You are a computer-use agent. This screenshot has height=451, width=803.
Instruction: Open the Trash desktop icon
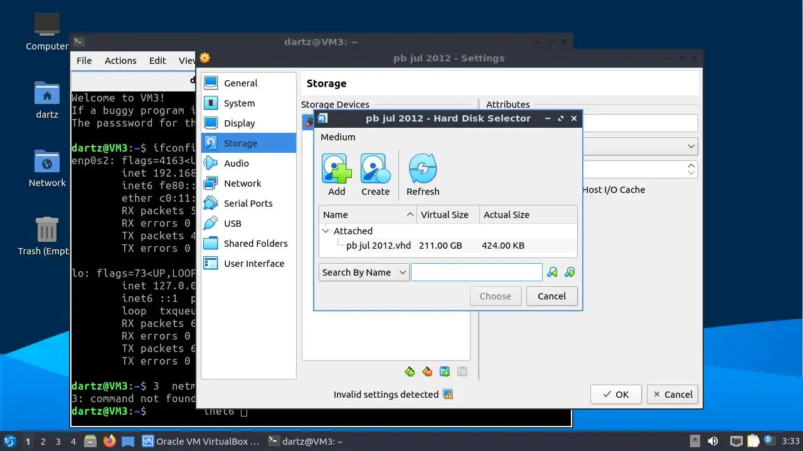pyautogui.click(x=47, y=236)
